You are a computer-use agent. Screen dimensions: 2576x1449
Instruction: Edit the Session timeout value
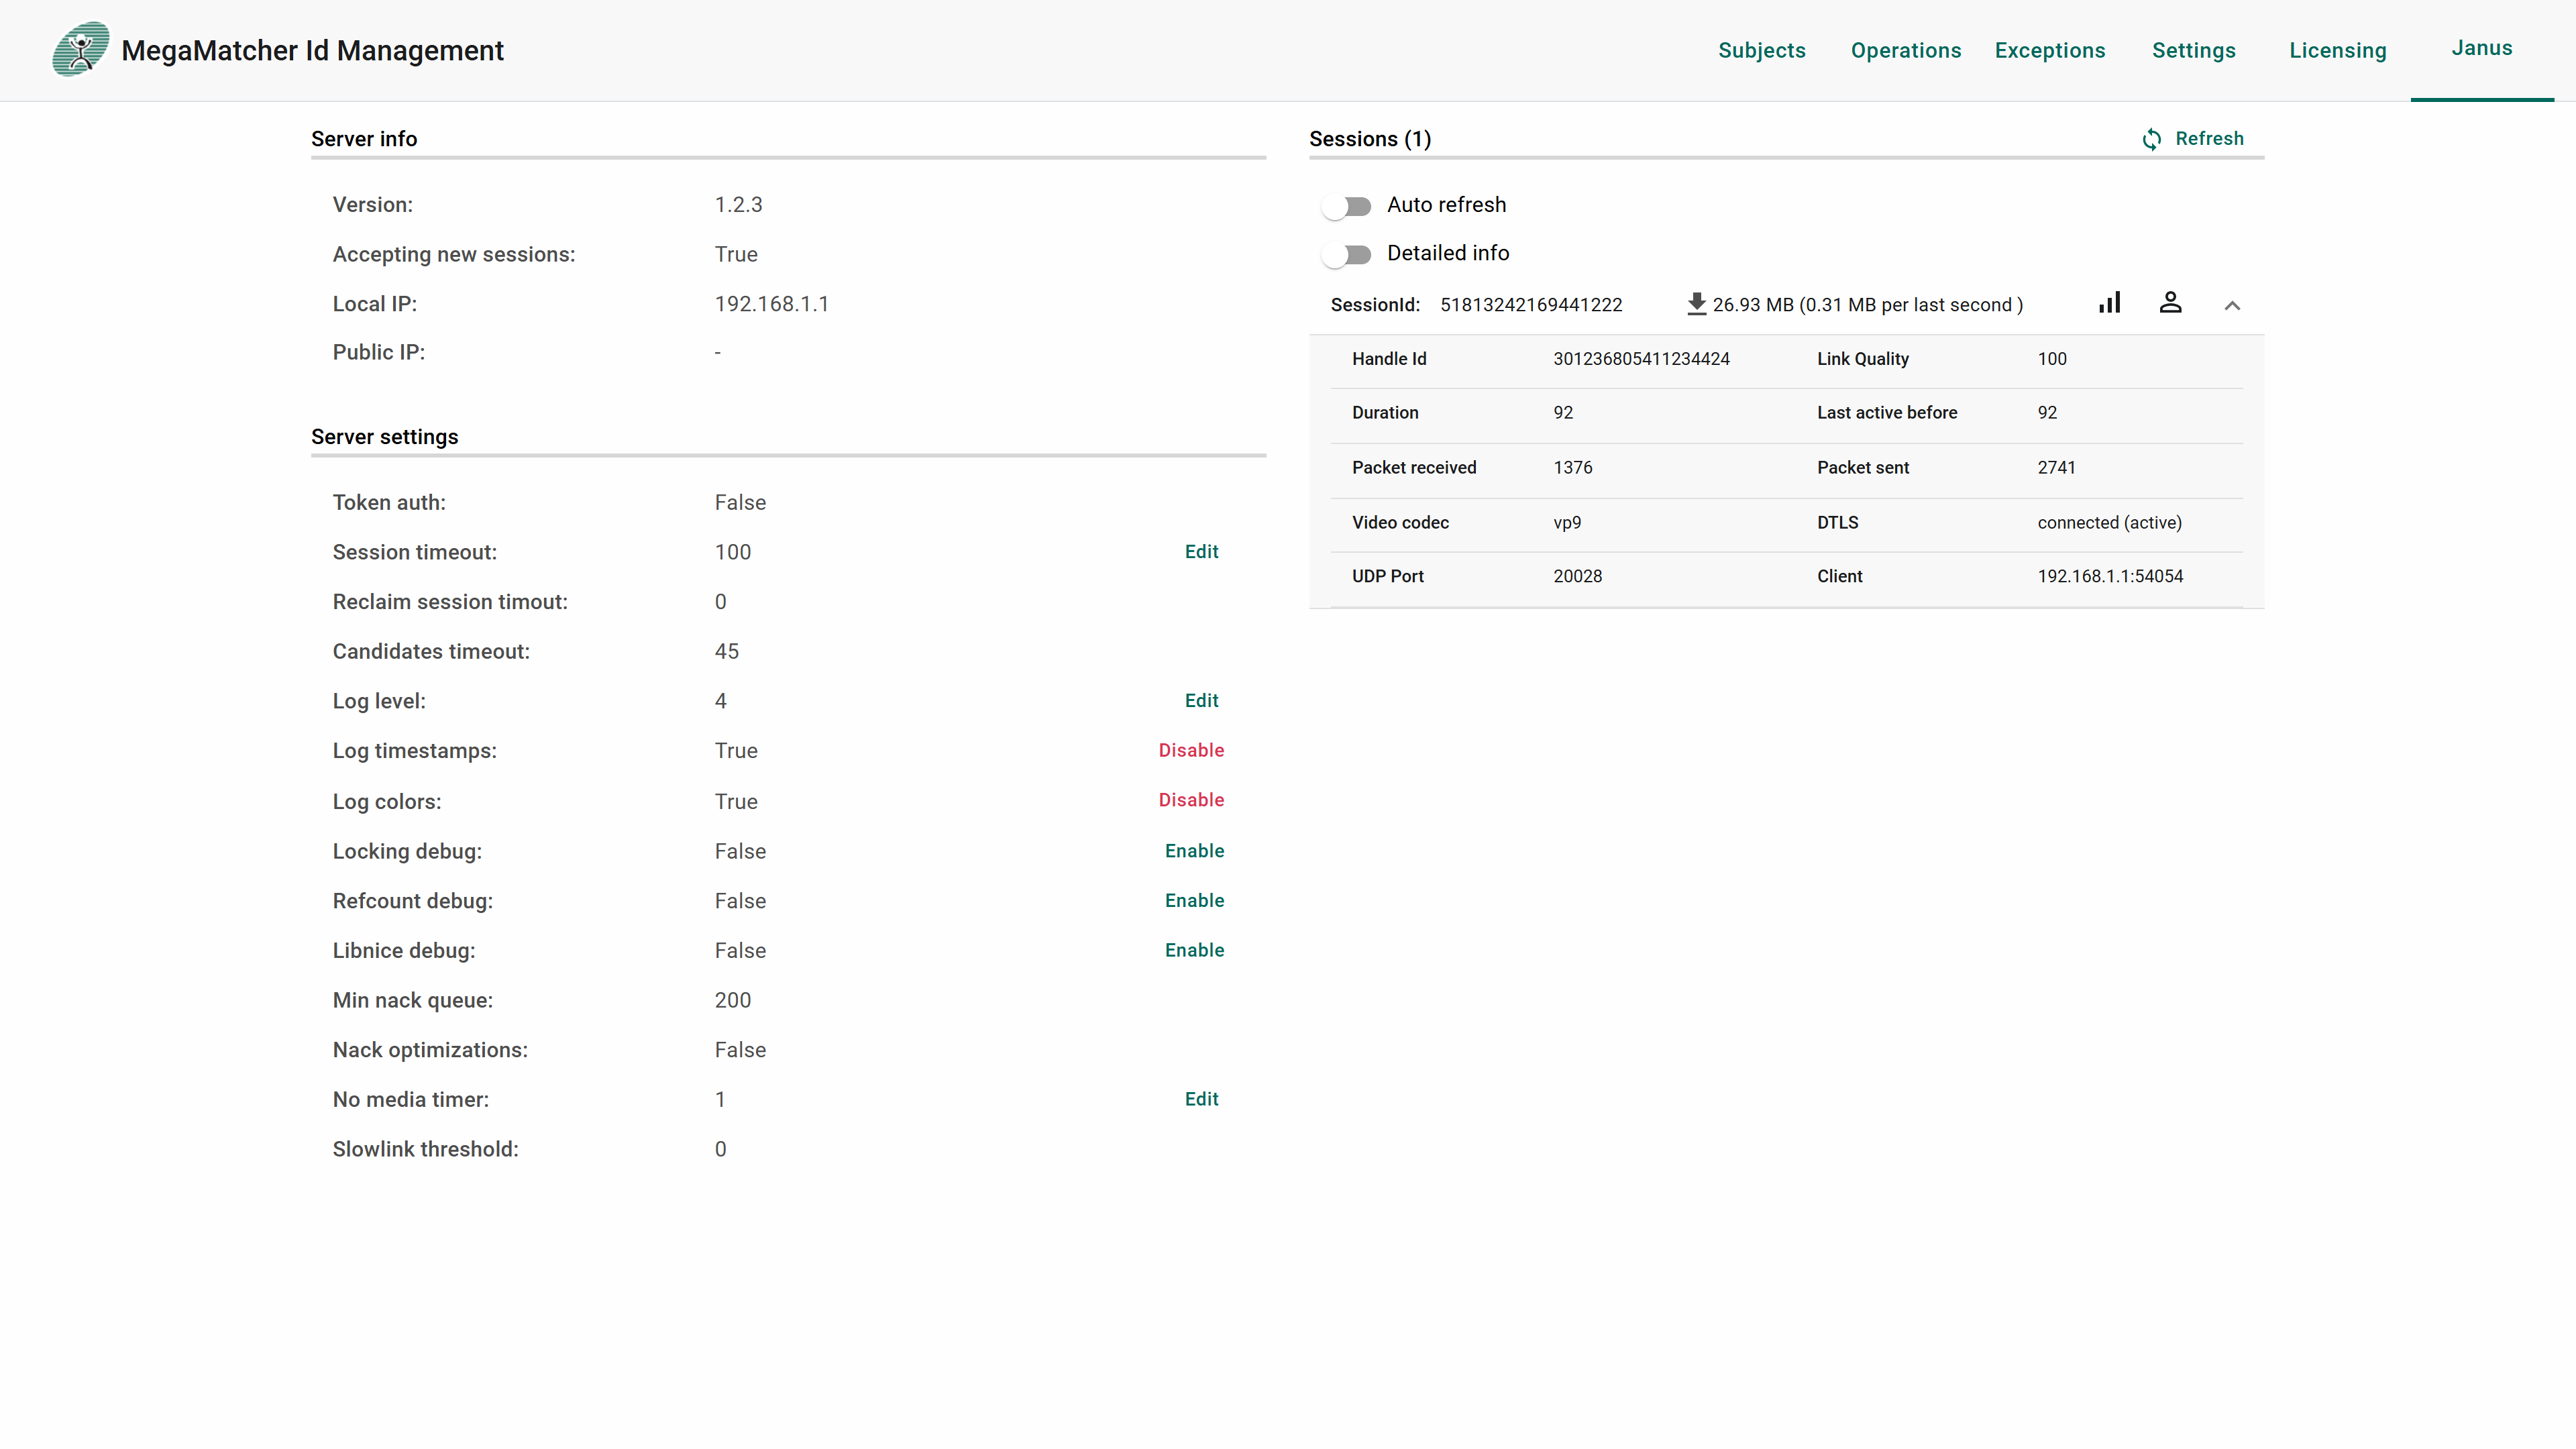pos(1201,551)
